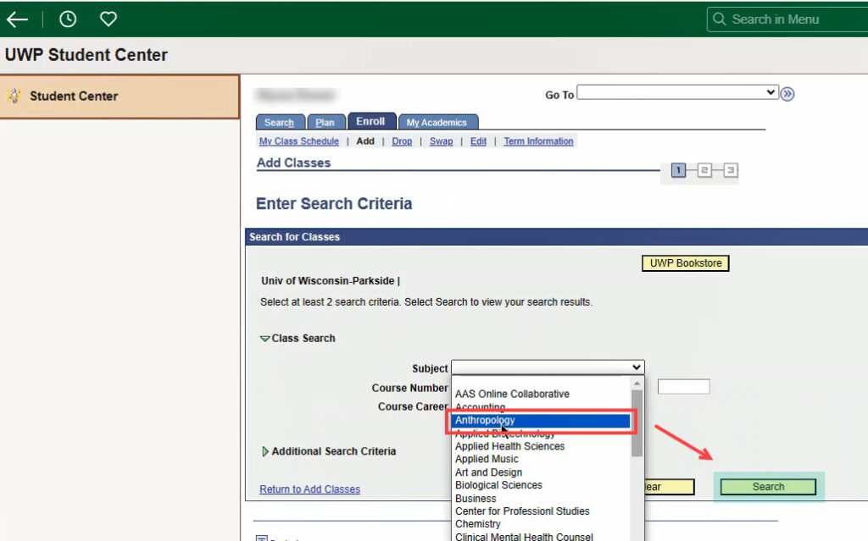Viewport: 868px width, 541px height.
Task: Click the Go To double-arrow icon
Action: click(x=787, y=94)
